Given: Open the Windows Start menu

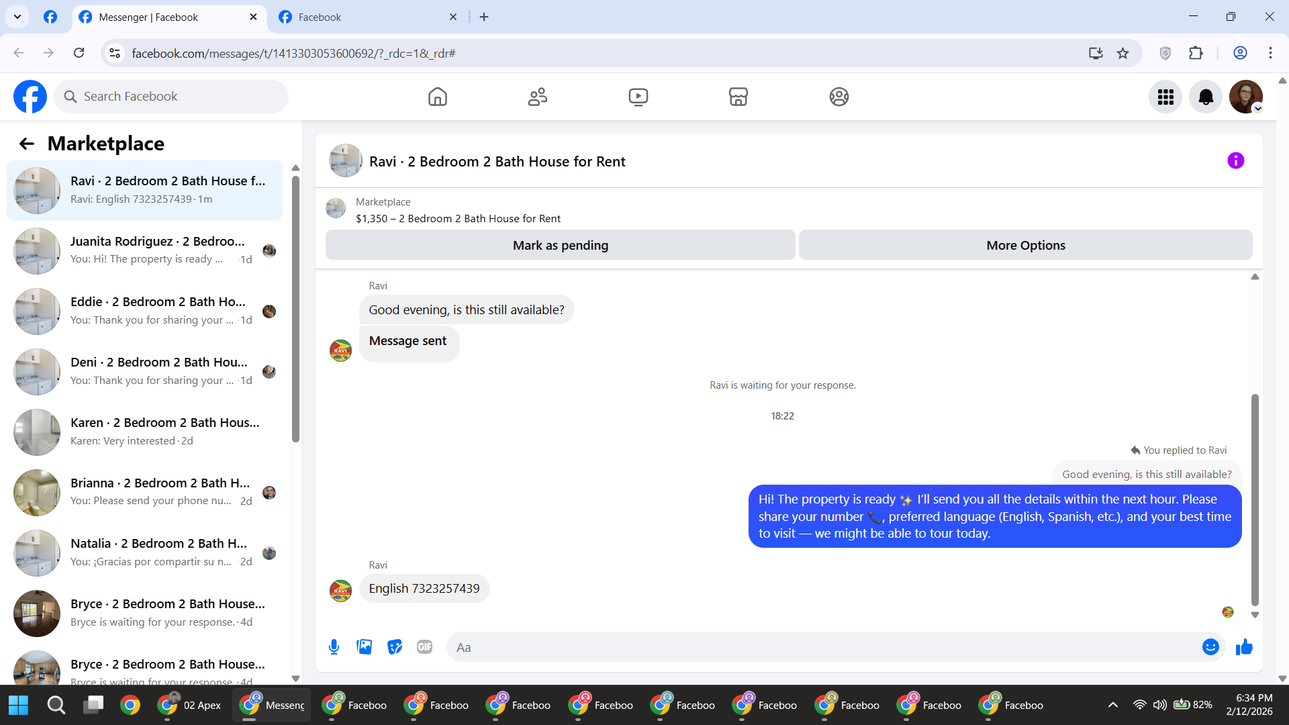Looking at the screenshot, I should [x=19, y=705].
